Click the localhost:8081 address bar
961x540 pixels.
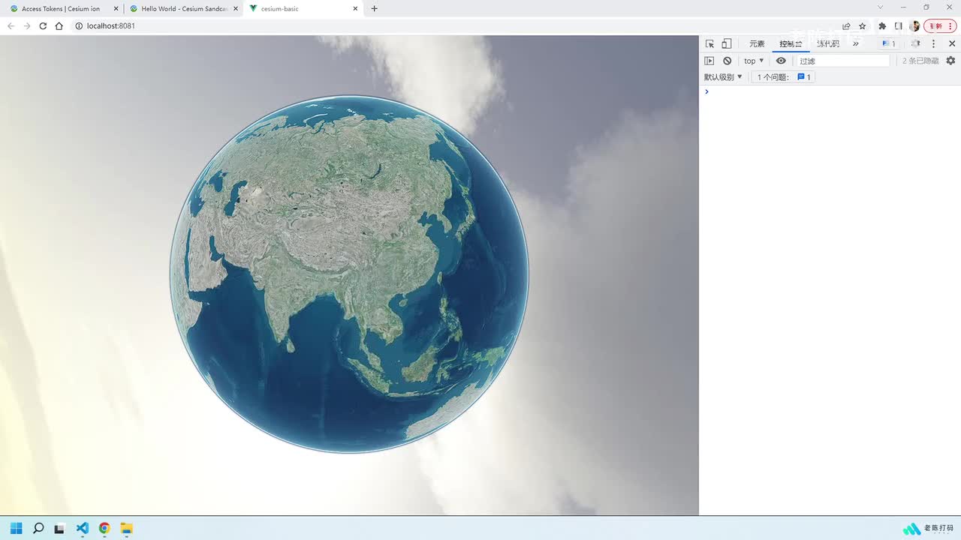point(458,25)
